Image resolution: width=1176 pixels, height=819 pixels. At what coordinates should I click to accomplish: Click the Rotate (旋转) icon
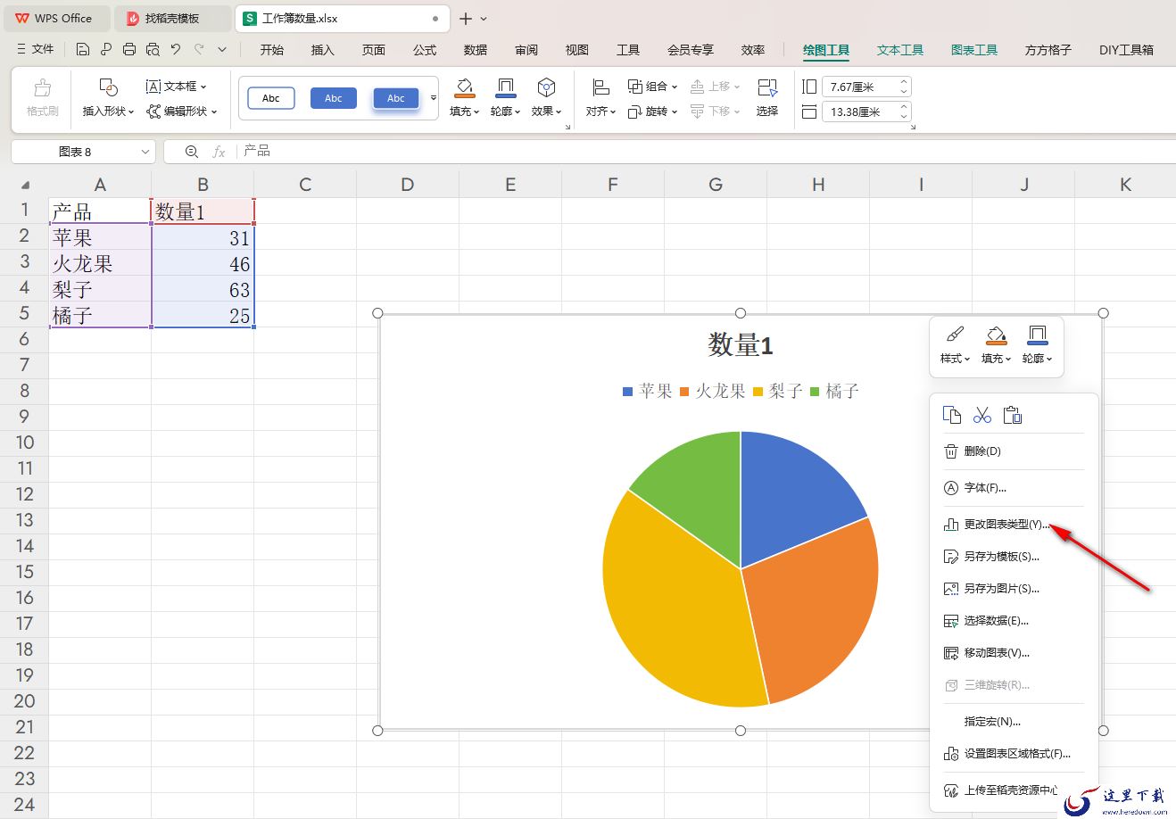(x=635, y=112)
